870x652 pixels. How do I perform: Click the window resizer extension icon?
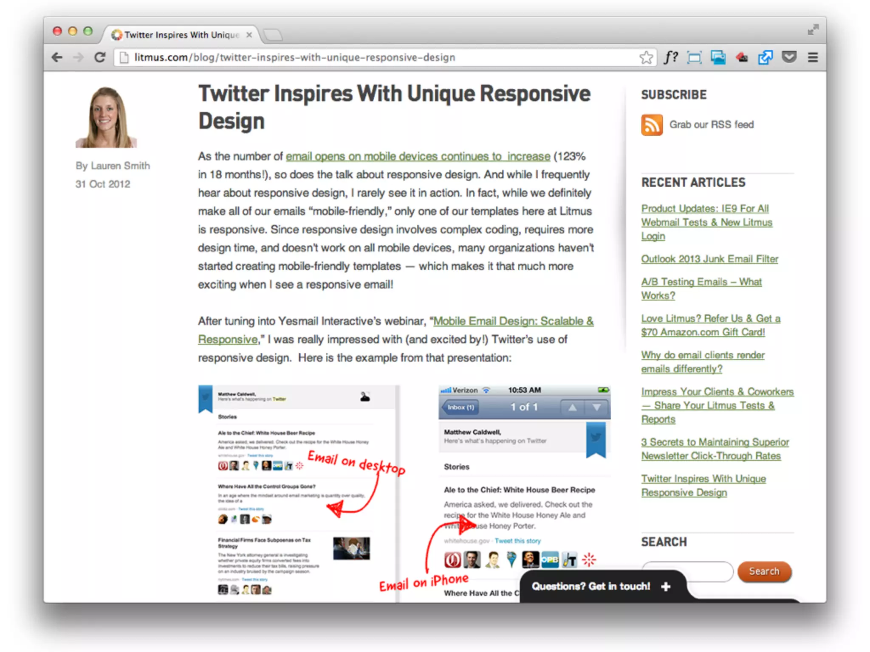coord(694,57)
